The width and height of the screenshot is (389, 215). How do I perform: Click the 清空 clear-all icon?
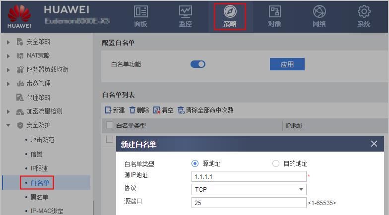pyautogui.click(x=157, y=110)
